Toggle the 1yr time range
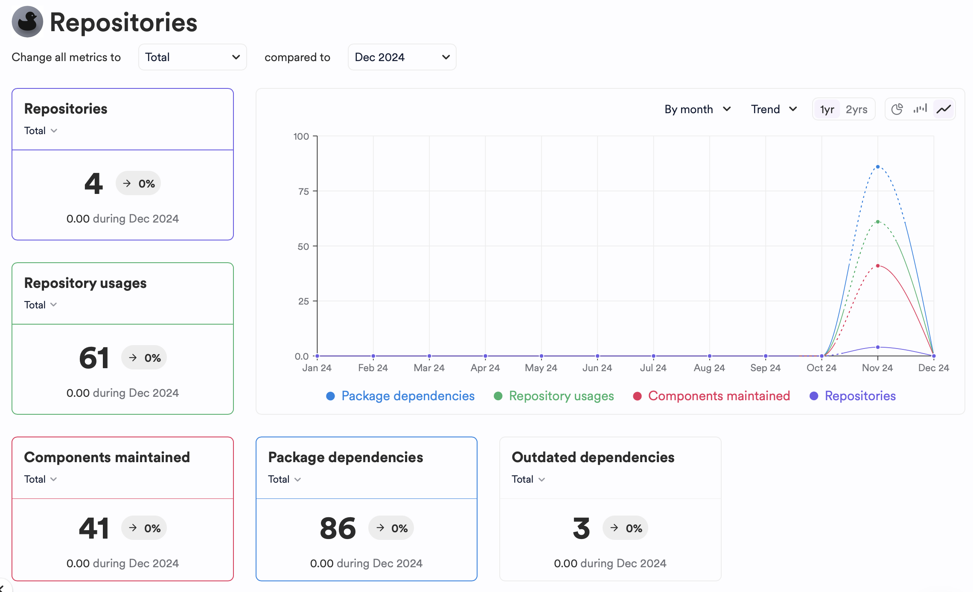 827,109
